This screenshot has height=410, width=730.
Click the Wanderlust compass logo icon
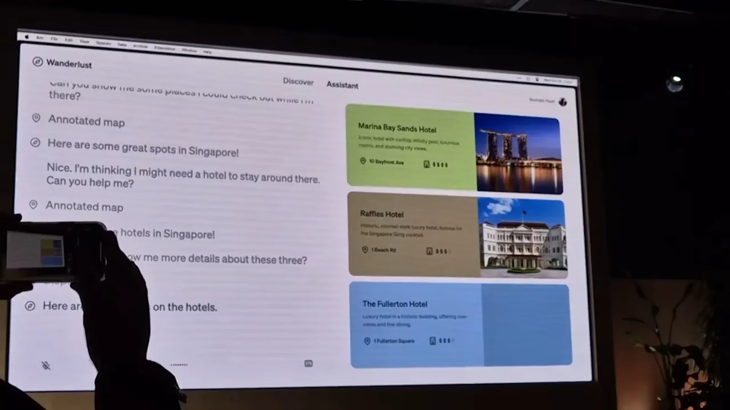pyautogui.click(x=37, y=61)
